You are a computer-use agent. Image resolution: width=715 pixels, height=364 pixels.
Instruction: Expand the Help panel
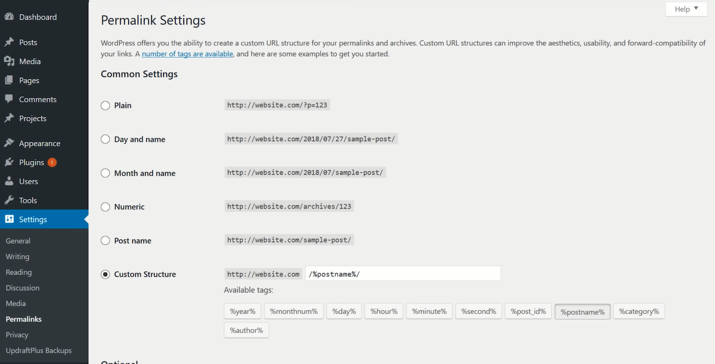686,8
